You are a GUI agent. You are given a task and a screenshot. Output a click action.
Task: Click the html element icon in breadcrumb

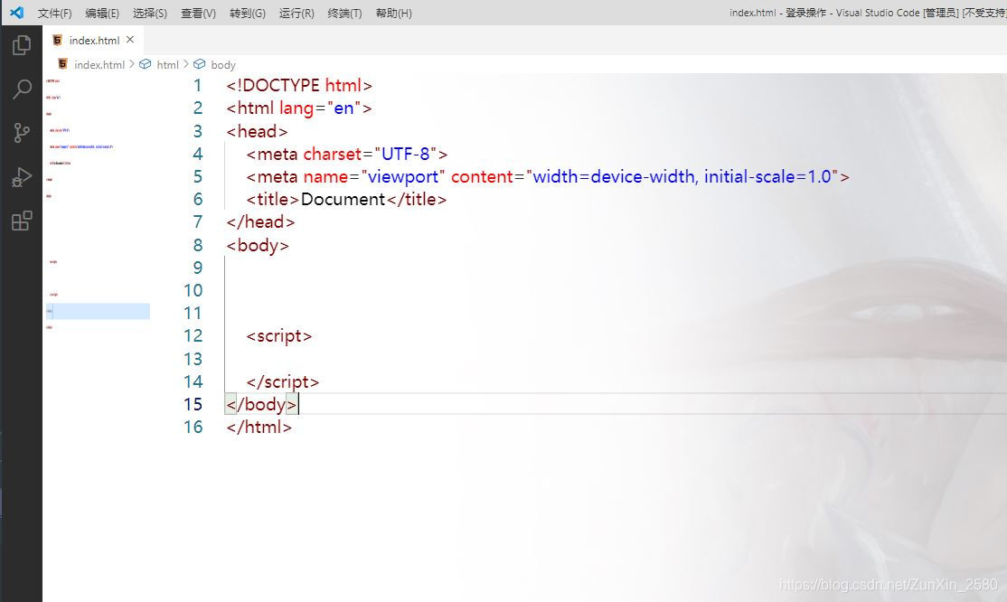(x=146, y=64)
